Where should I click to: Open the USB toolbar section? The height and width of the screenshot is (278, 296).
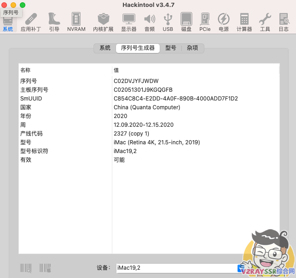pyautogui.click(x=168, y=22)
